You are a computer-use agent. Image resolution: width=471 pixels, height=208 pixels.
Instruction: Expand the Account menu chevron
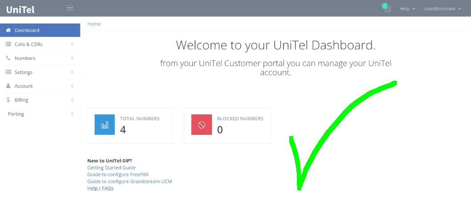[x=72, y=86]
